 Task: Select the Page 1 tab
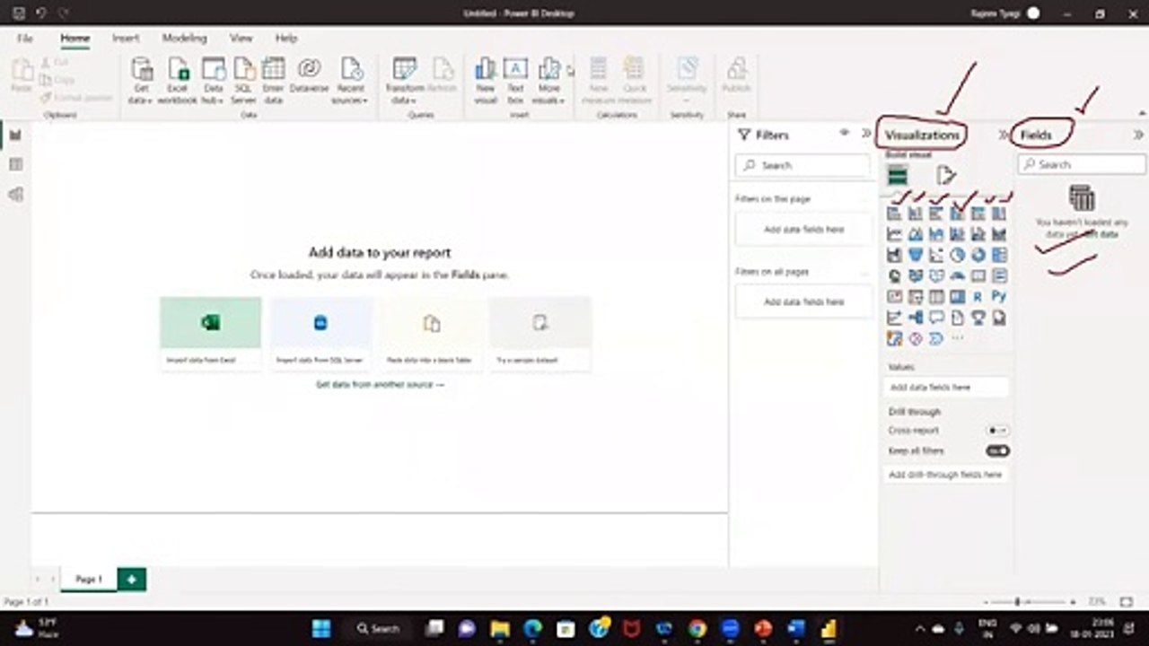[88, 580]
